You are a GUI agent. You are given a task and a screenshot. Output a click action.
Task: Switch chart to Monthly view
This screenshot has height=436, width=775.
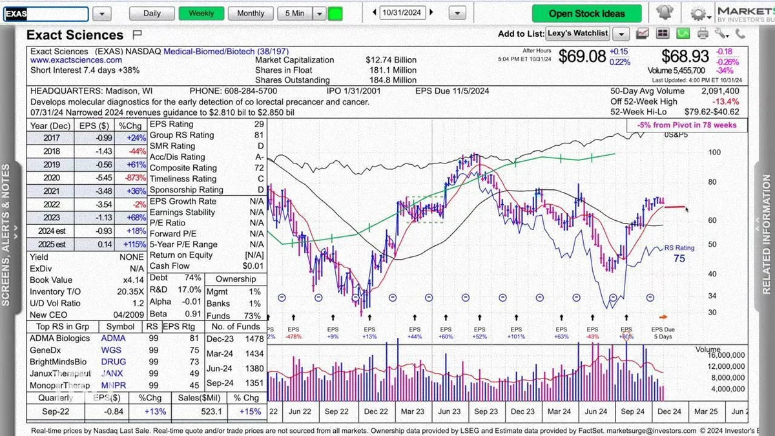coord(251,14)
